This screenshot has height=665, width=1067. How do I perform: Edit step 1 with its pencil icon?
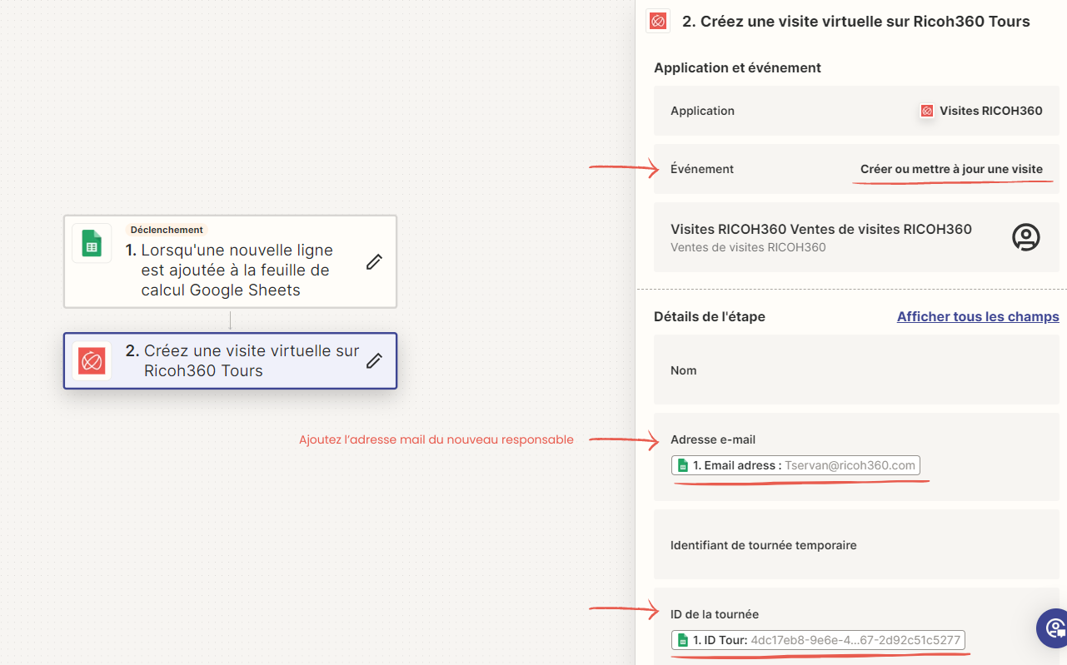374,262
